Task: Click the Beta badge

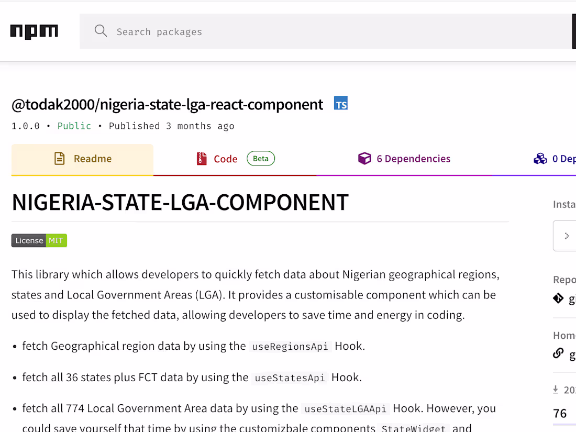Action: (260, 158)
